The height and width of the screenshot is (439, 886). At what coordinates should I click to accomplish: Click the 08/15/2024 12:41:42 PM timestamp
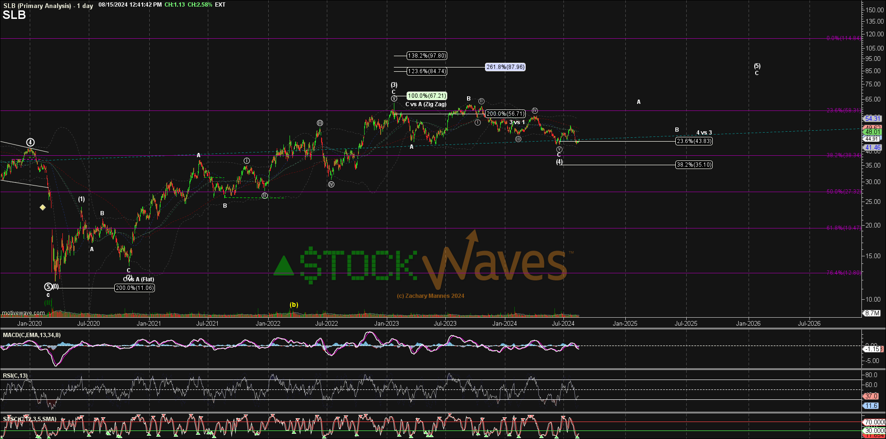(x=130, y=5)
